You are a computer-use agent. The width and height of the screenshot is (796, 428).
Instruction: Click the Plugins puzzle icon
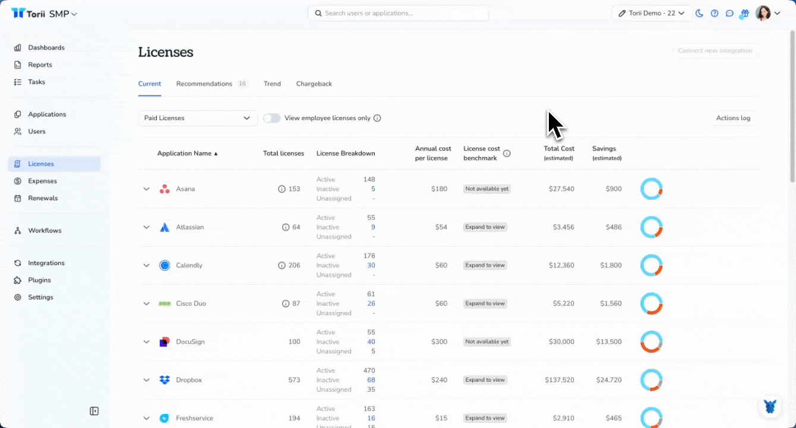click(17, 280)
